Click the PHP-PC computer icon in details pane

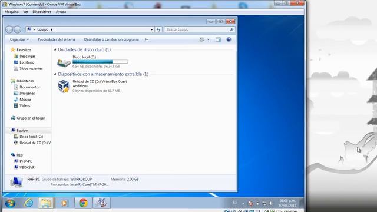(16, 183)
